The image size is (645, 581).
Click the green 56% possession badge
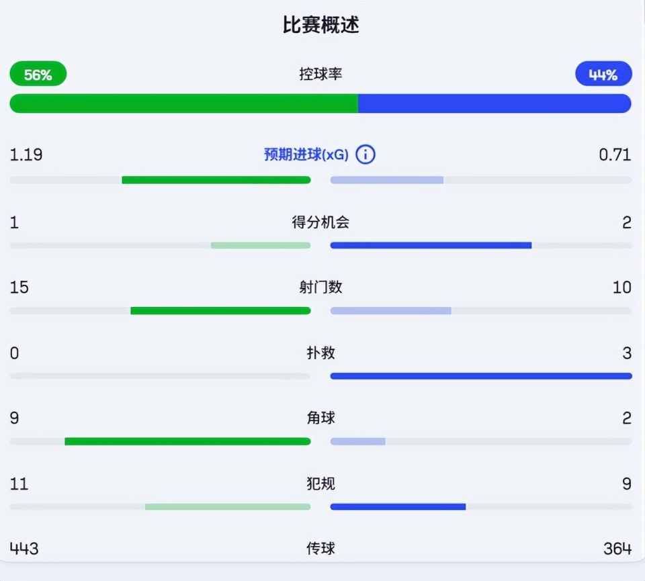tap(38, 74)
